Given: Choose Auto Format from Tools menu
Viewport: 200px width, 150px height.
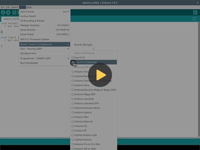Looking at the screenshot, I should [x=45, y=12].
